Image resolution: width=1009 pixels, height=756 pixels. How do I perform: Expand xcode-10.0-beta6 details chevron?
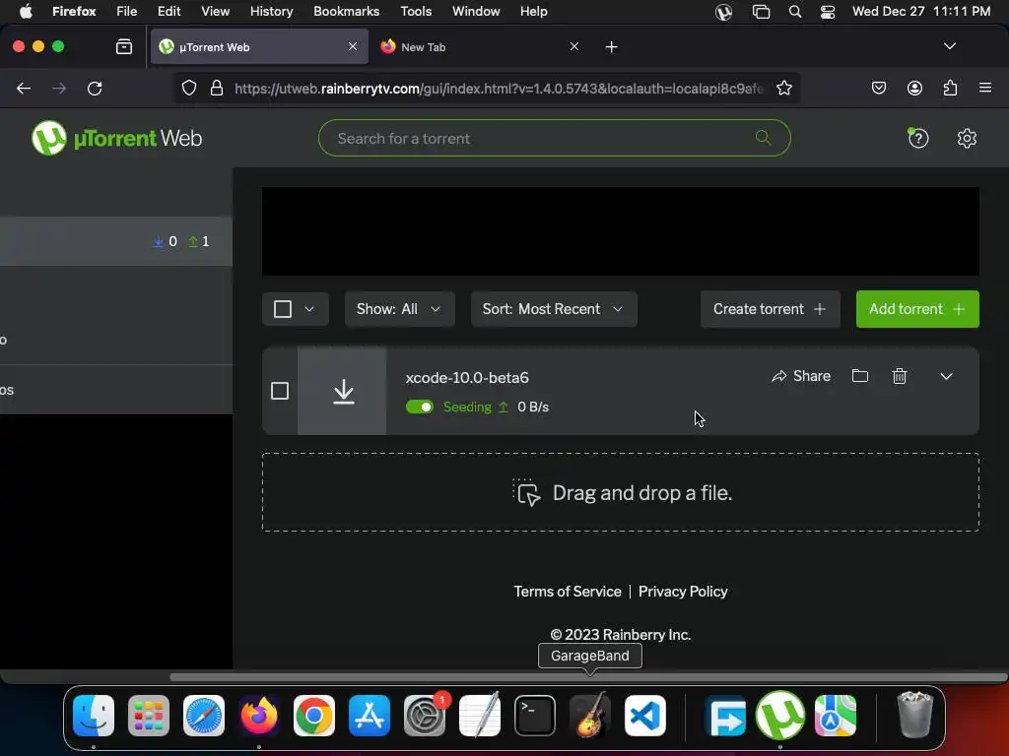click(x=946, y=376)
